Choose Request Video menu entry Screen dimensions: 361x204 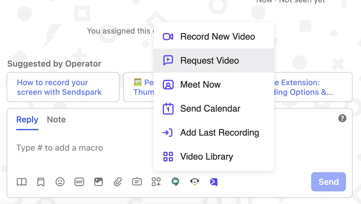214,61
